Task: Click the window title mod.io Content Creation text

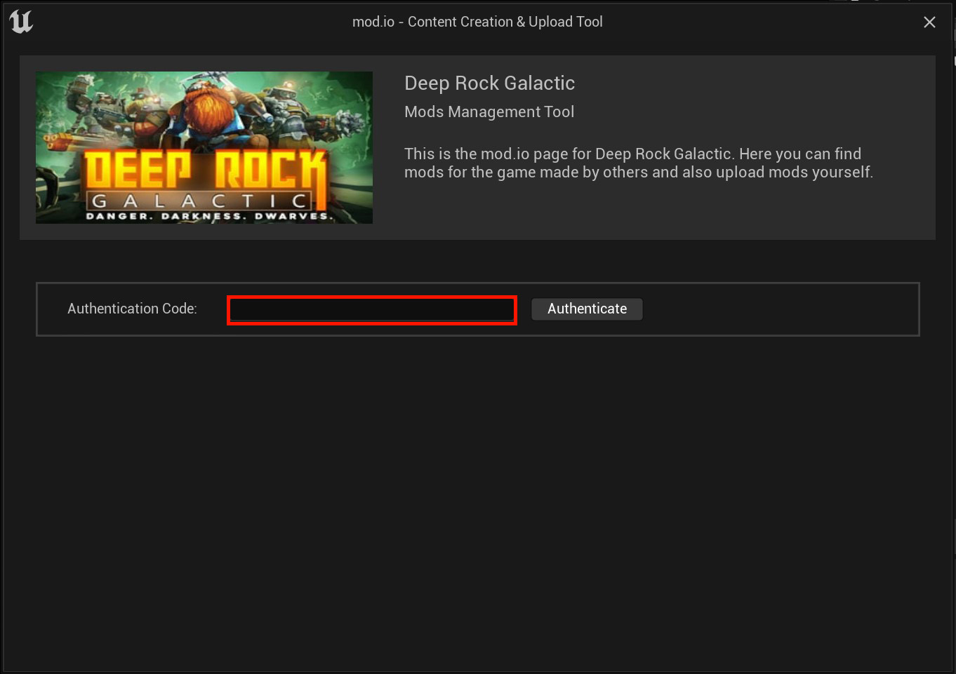Action: 477,22
